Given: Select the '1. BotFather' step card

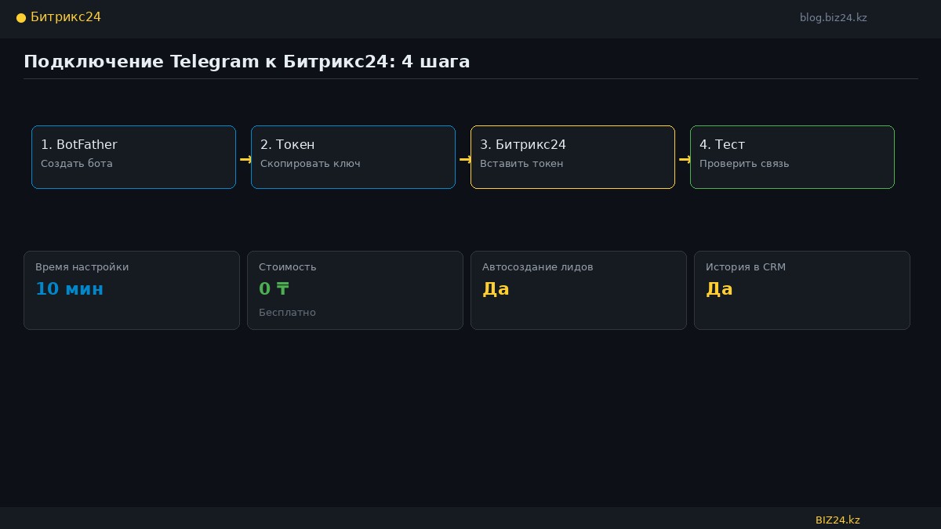Looking at the screenshot, I should pos(133,157).
